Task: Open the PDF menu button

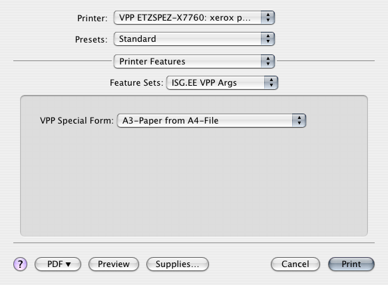Action: point(58,264)
